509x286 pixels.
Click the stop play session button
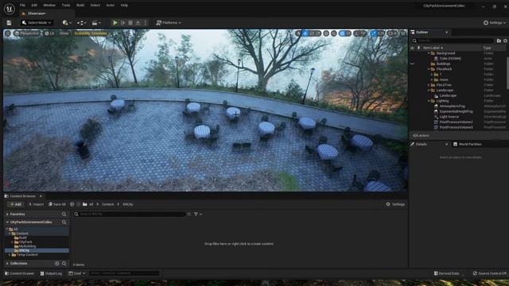(130, 23)
